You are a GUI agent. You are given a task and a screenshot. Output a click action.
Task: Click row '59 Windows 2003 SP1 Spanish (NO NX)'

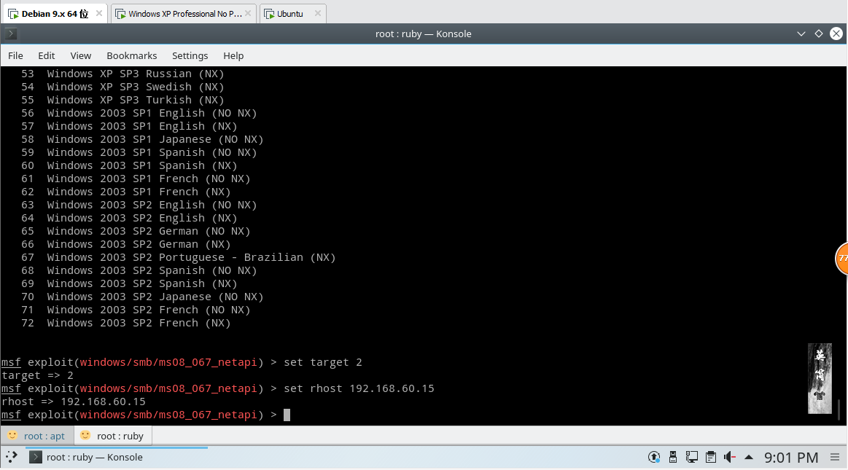click(139, 152)
